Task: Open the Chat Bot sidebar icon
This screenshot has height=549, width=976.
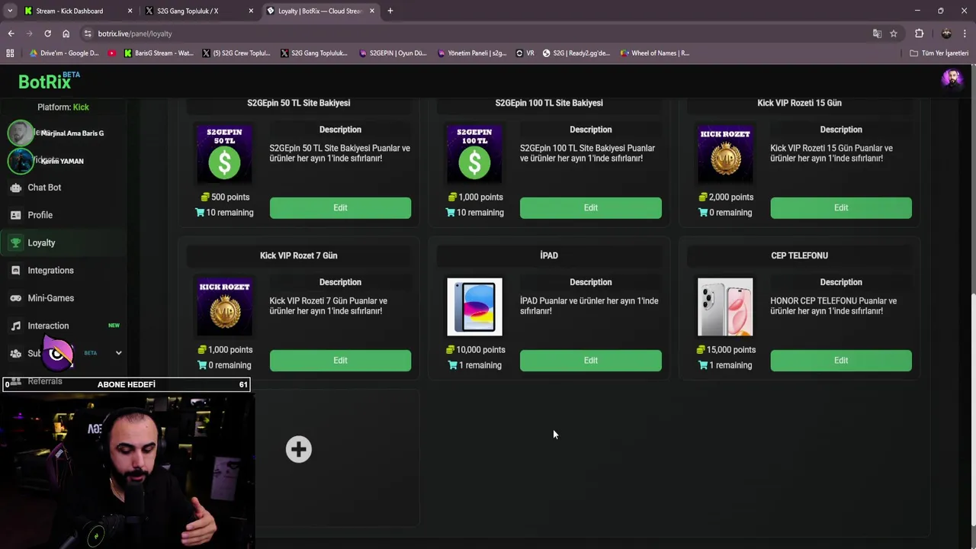Action: point(15,188)
